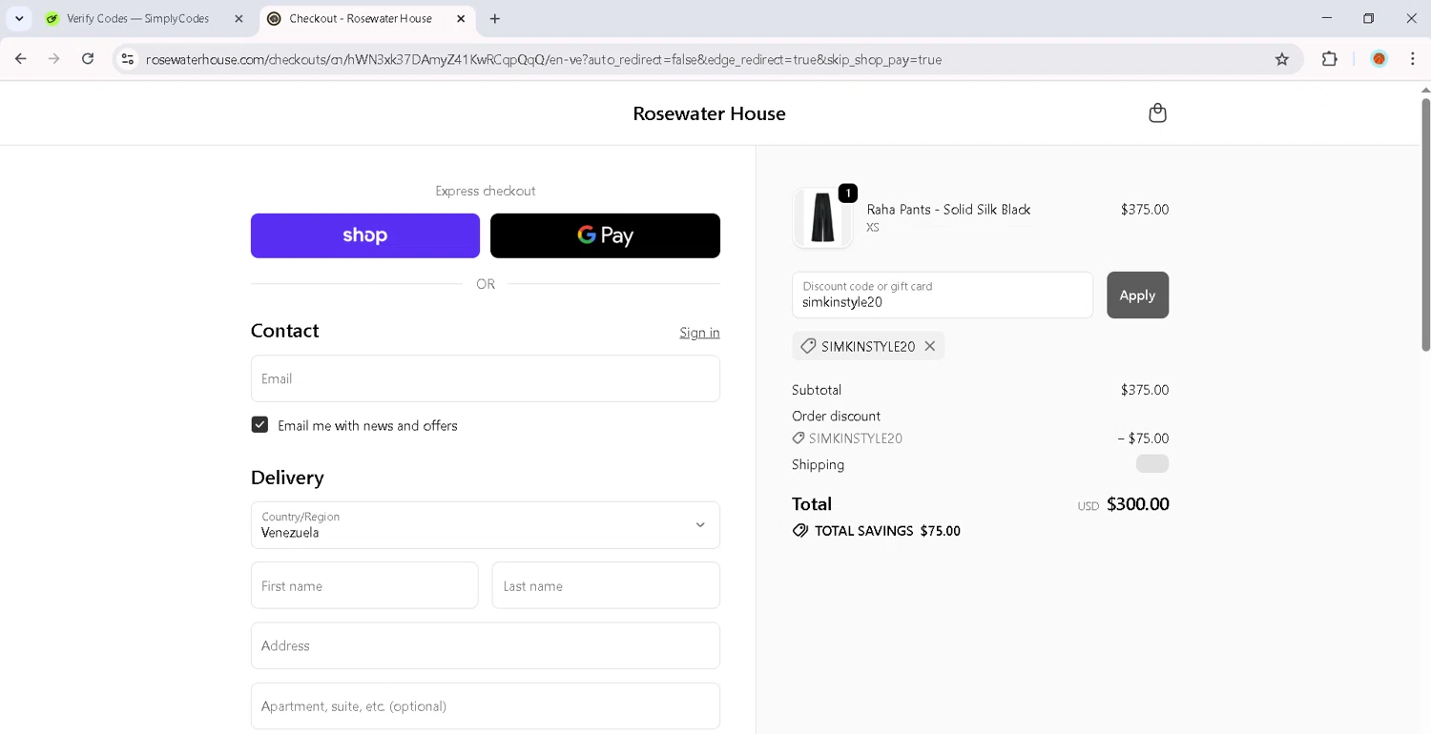This screenshot has width=1431, height=734.
Task: Pay with Shop Pay button
Action: 365,235
